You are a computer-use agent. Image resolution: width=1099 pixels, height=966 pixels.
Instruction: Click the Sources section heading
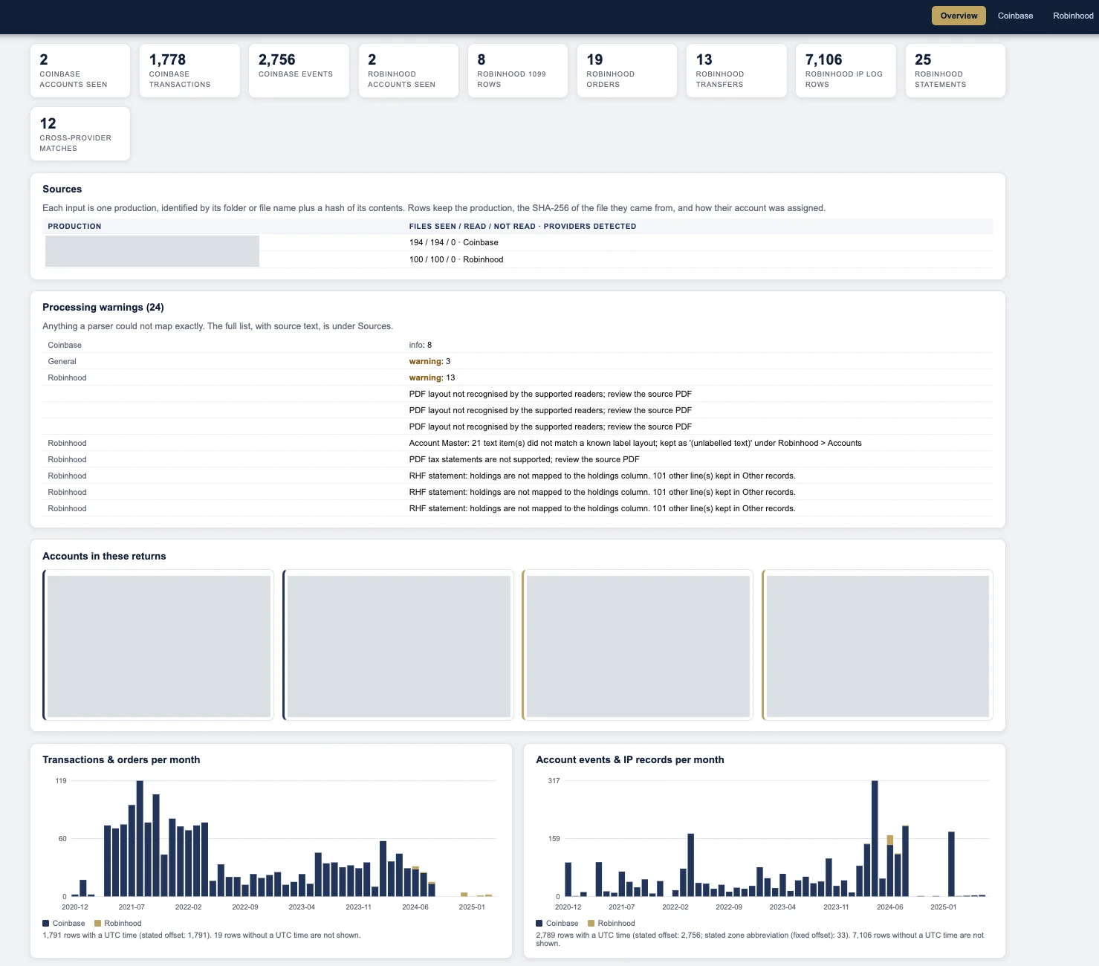tap(62, 189)
